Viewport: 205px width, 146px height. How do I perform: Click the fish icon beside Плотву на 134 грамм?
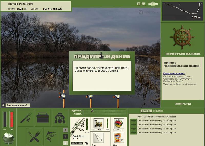tap(133, 133)
